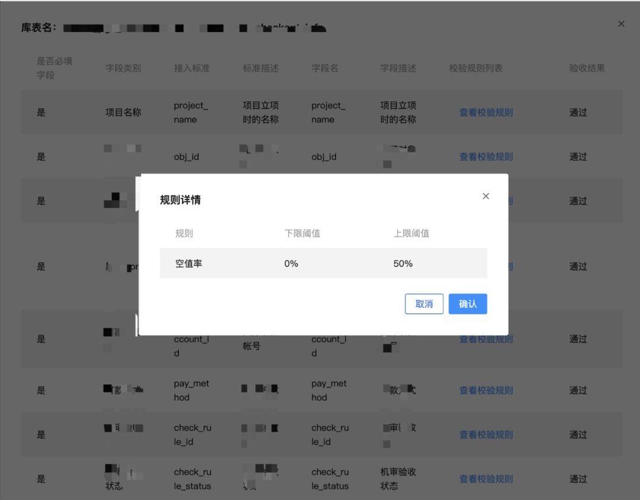Click check_rule_id in the 字段名 column
The image size is (640, 500).
click(330, 435)
